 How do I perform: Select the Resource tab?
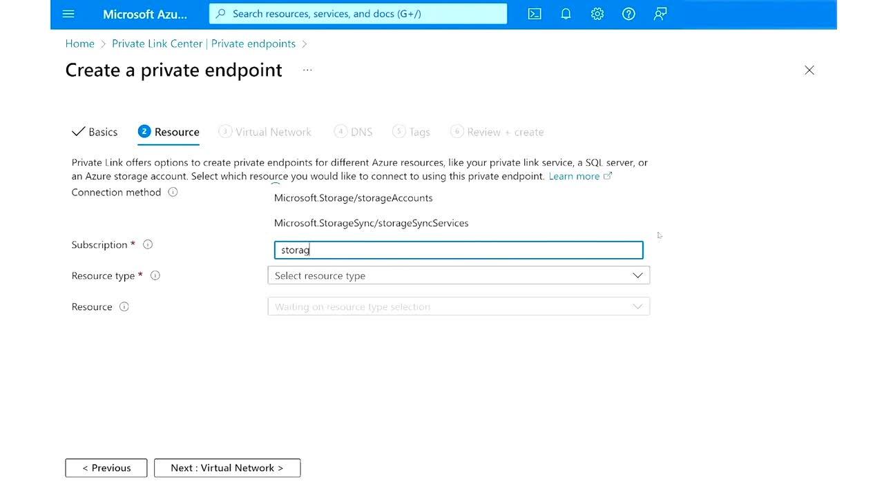[169, 132]
